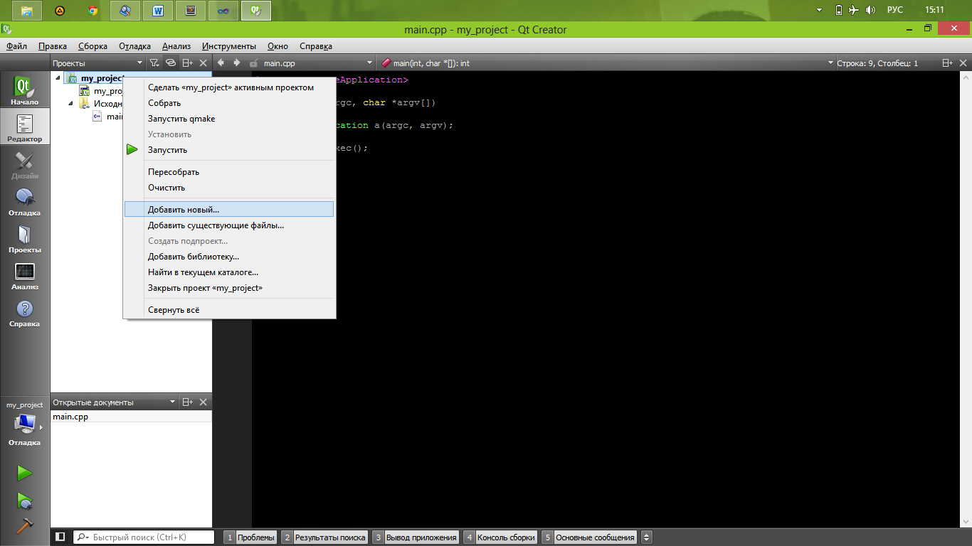Collapse the my_project tree node
The height and width of the screenshot is (546, 972).
tap(58, 78)
